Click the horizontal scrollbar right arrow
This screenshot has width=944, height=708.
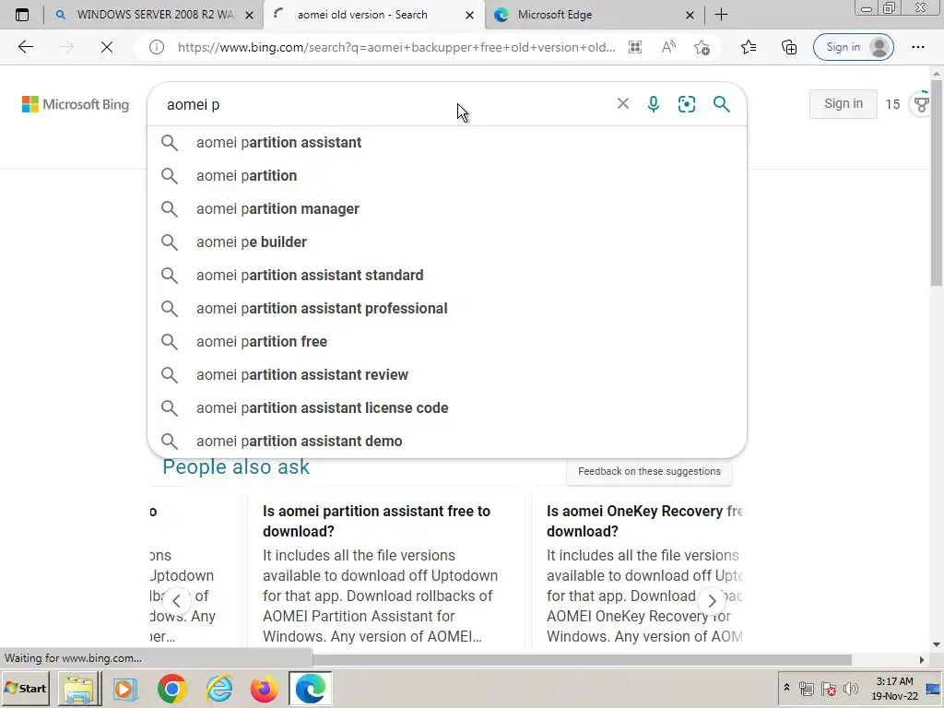(921, 660)
